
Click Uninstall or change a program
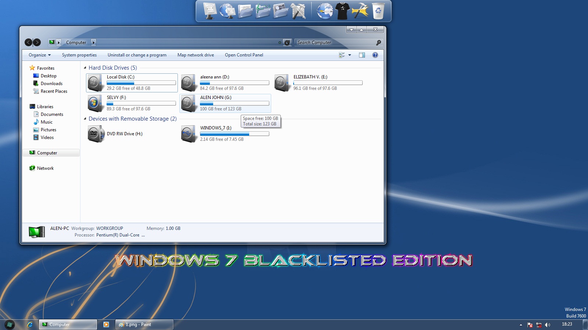click(137, 55)
